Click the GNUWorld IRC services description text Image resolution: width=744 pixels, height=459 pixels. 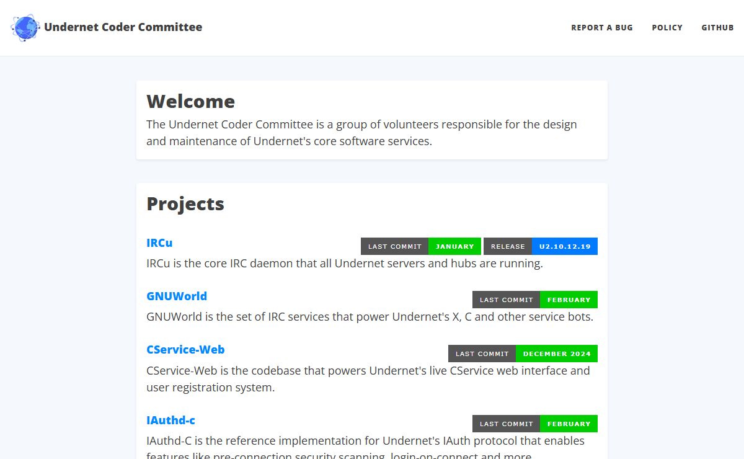point(370,316)
